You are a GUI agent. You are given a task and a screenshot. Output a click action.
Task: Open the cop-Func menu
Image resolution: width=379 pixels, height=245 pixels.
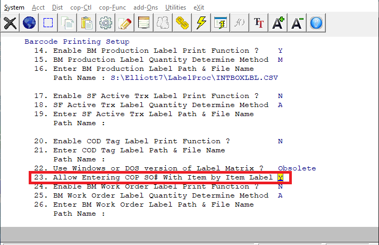pyautogui.click(x=112, y=7)
